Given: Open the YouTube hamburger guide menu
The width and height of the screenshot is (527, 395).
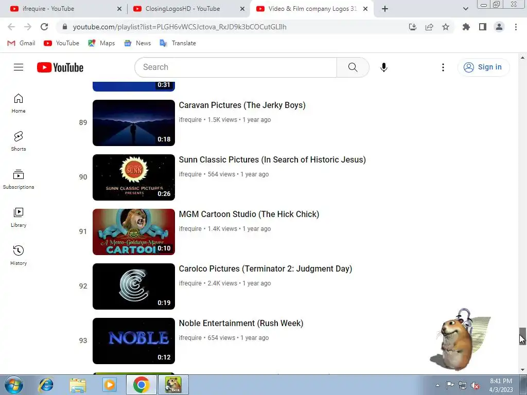Looking at the screenshot, I should tap(19, 67).
